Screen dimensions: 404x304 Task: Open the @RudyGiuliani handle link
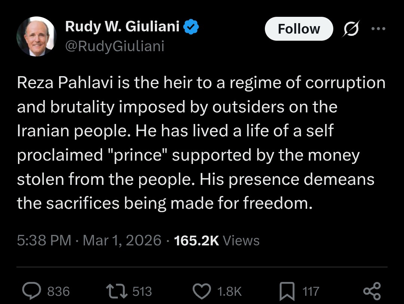pos(114,46)
